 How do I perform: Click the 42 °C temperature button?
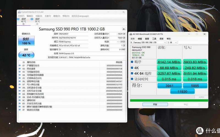tap(26, 55)
